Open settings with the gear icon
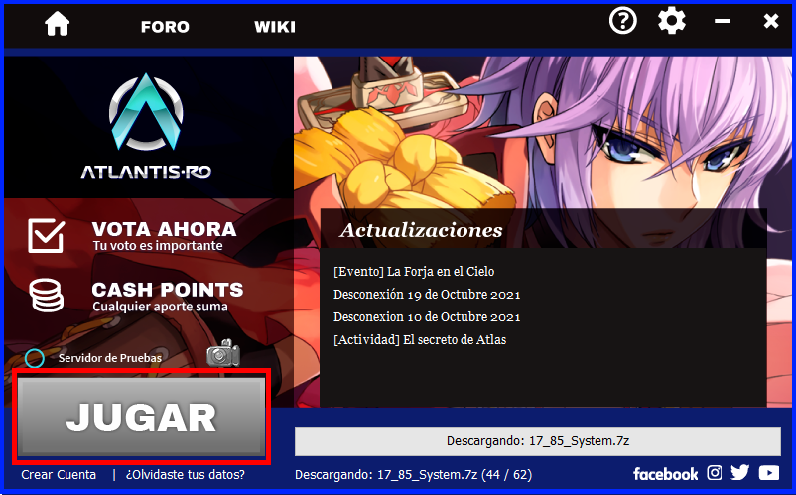 tap(672, 21)
